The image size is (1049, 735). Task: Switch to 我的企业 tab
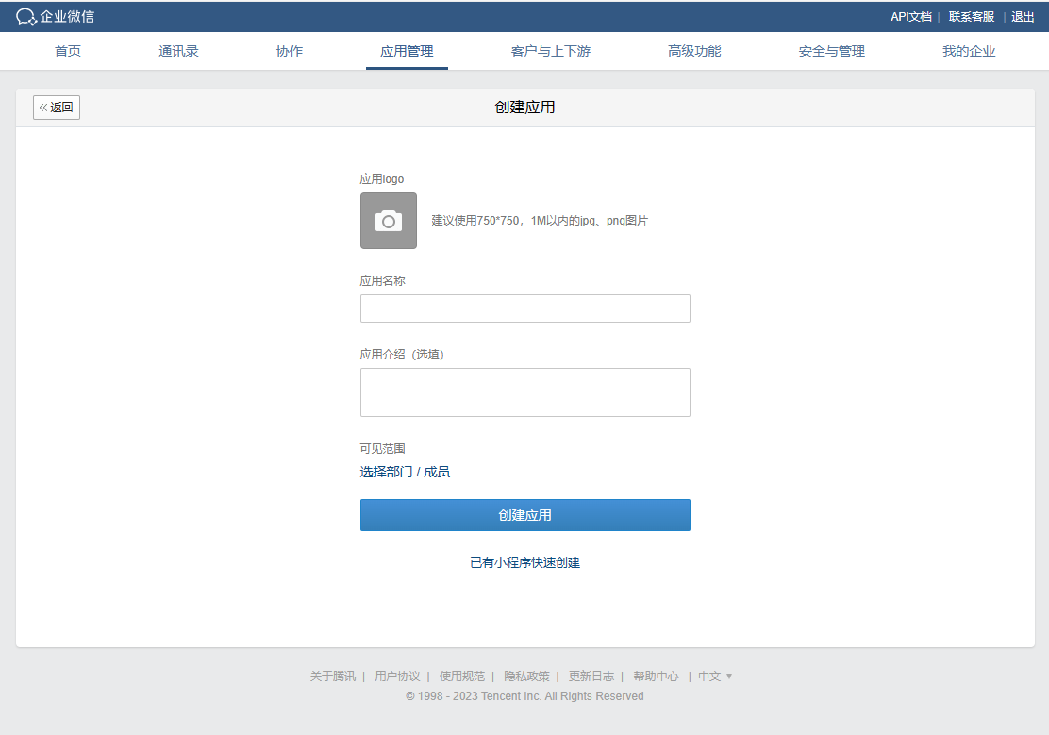[969, 51]
